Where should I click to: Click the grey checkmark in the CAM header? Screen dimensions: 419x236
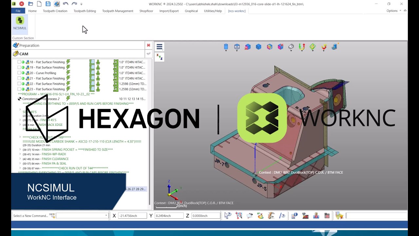[149, 53]
